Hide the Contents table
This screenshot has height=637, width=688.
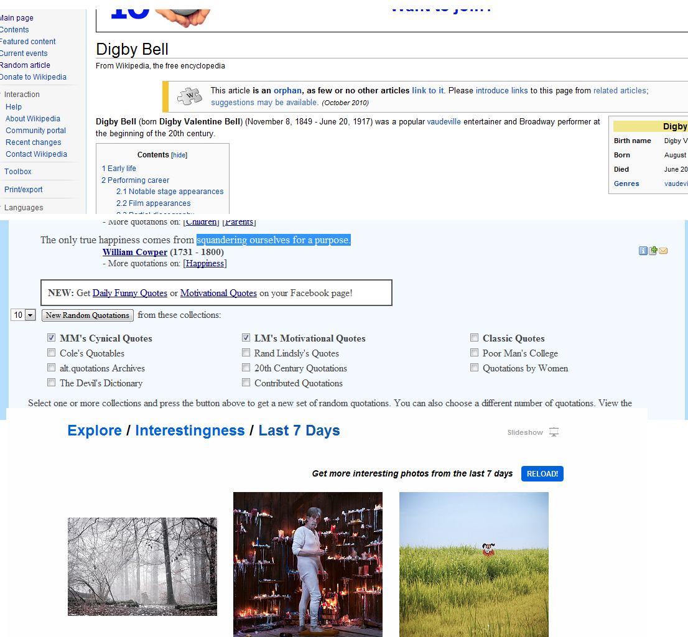[x=179, y=155]
